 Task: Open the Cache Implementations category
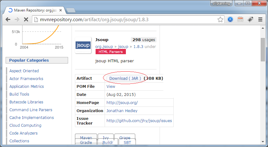32,117
